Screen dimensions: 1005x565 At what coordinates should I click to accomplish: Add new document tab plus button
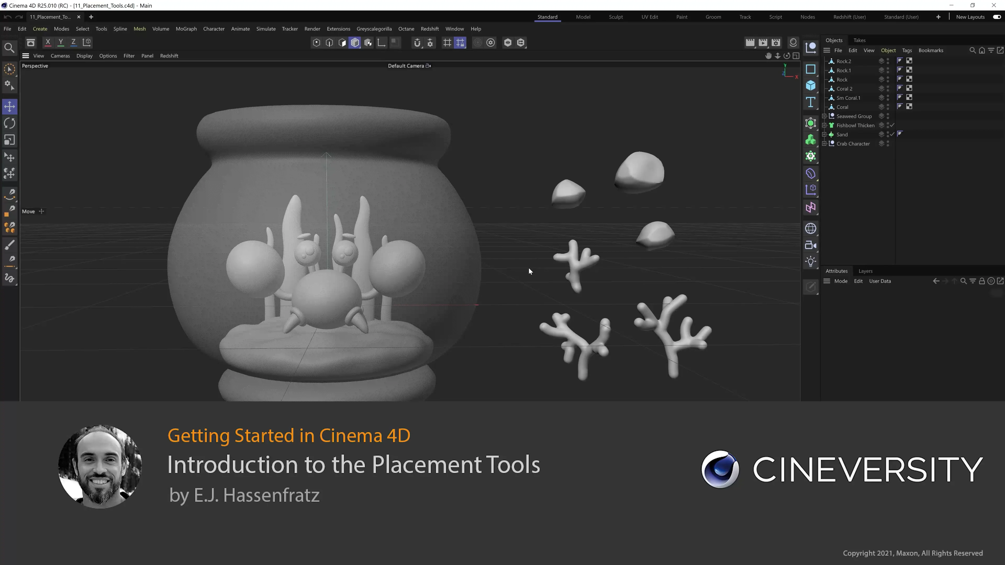point(91,17)
